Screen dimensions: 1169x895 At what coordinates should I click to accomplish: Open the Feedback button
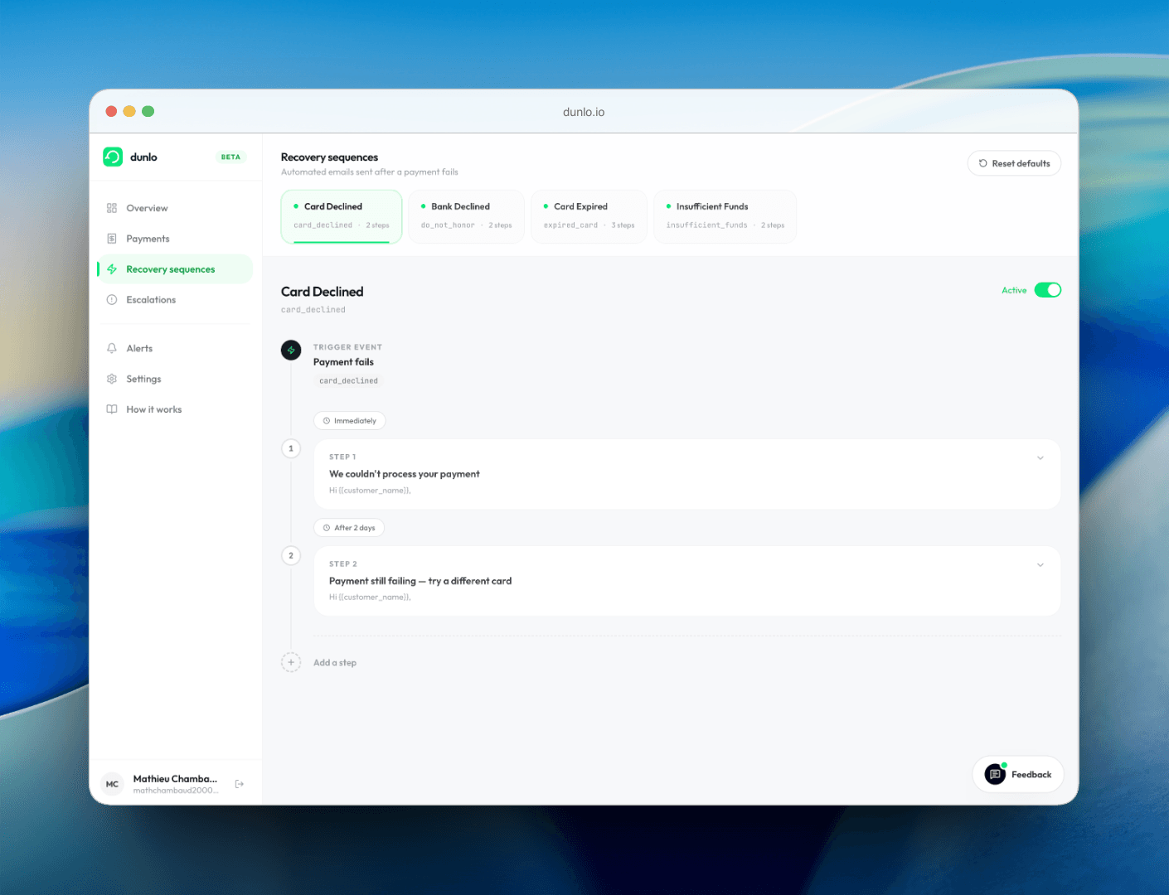click(x=1018, y=774)
